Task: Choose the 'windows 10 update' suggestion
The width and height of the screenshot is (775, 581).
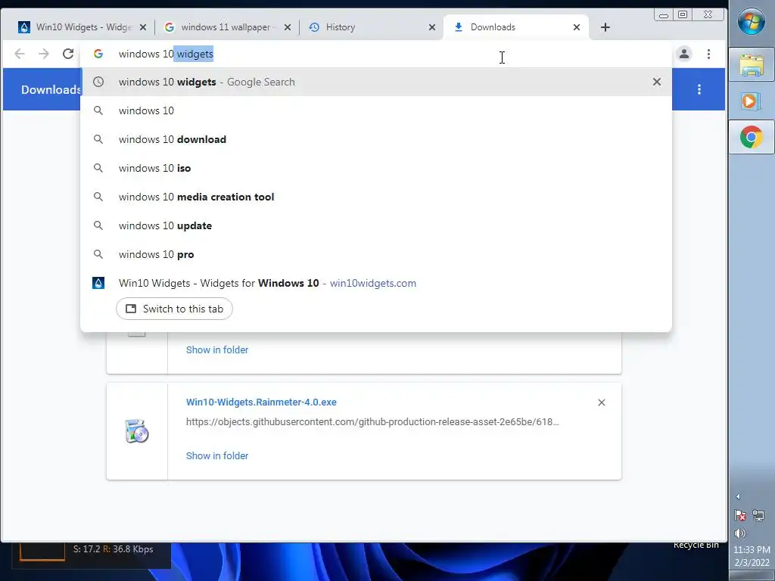Action: [x=375, y=225]
